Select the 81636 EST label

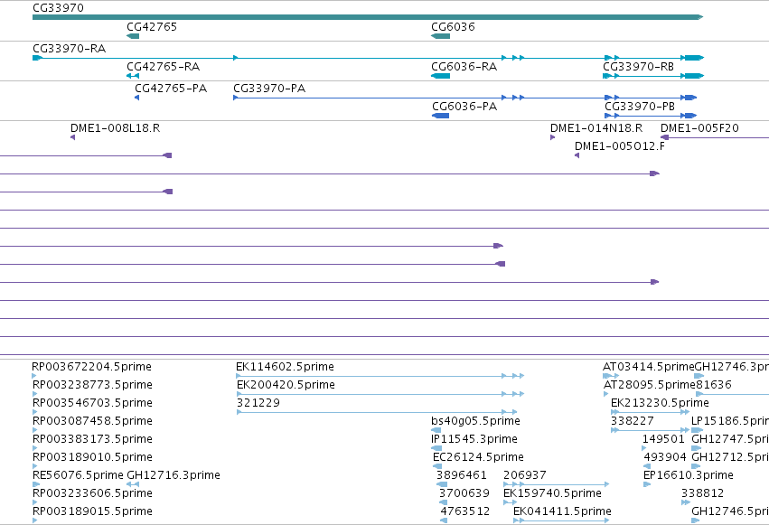point(714,385)
